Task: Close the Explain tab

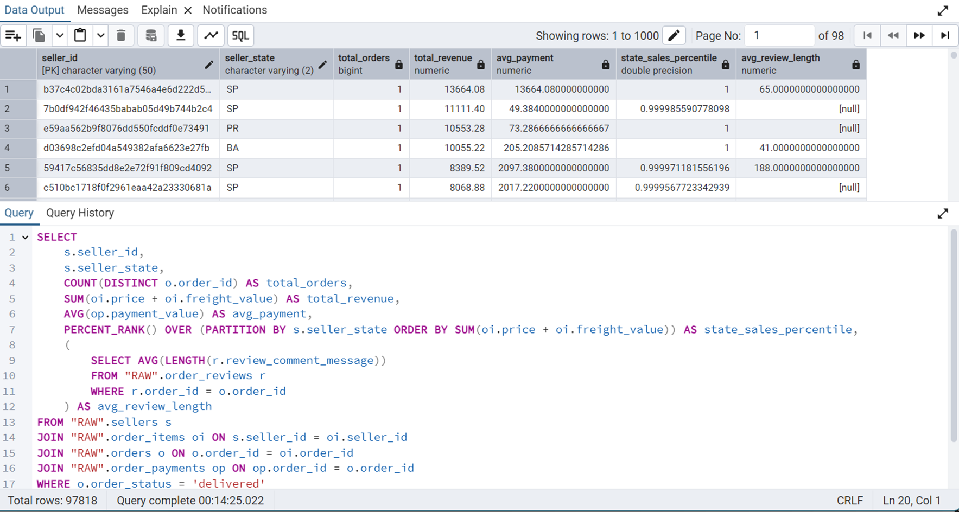Action: click(188, 10)
